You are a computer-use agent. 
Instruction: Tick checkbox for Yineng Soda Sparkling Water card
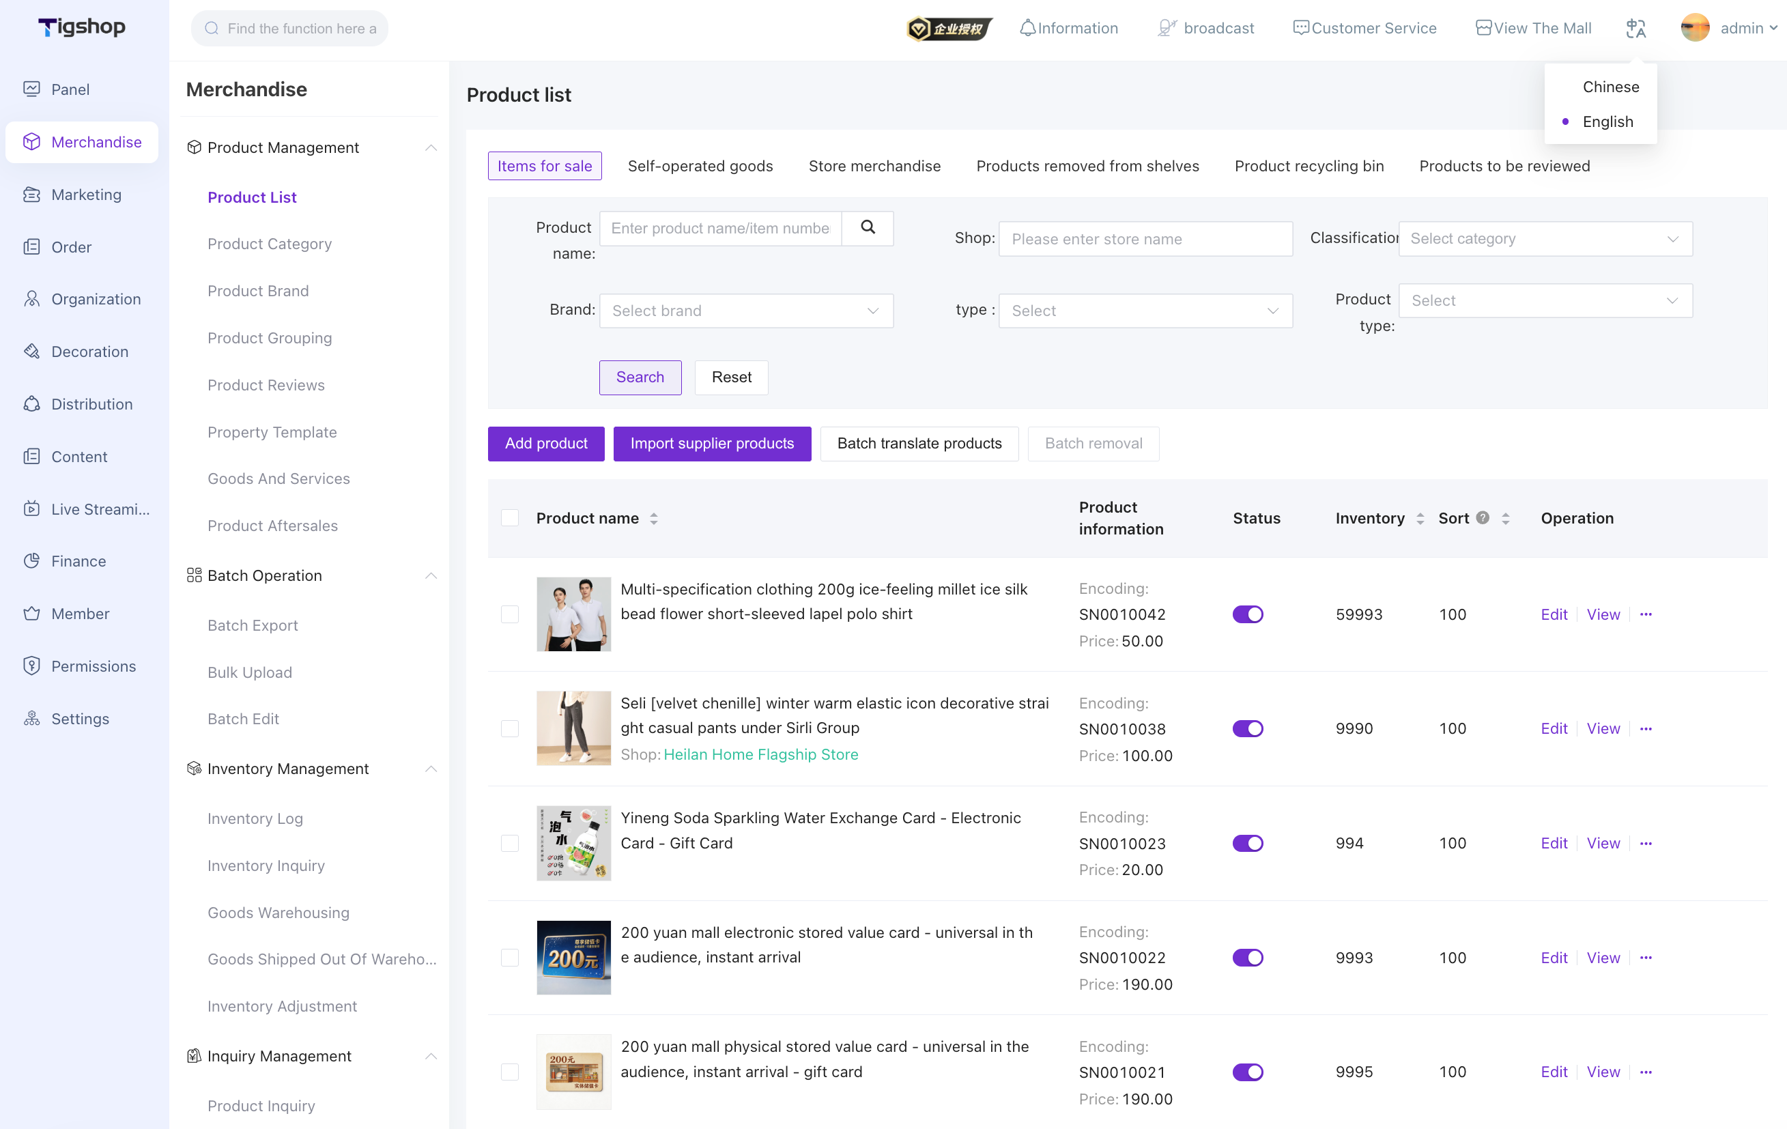(510, 842)
